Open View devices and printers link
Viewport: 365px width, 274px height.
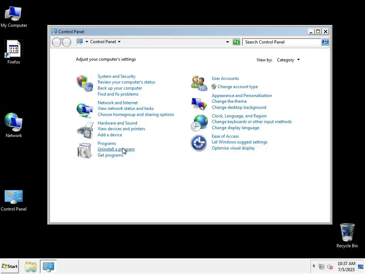coord(121,128)
